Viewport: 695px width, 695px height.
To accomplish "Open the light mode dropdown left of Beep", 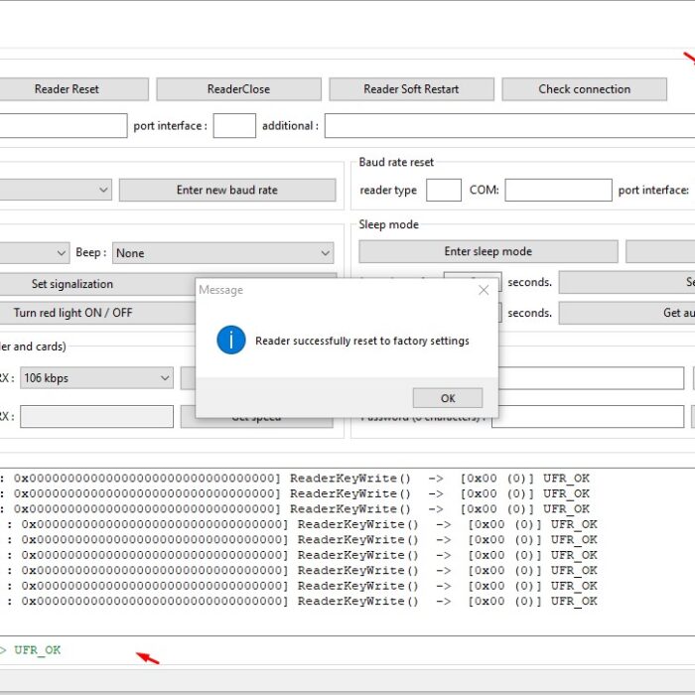I will [35, 253].
